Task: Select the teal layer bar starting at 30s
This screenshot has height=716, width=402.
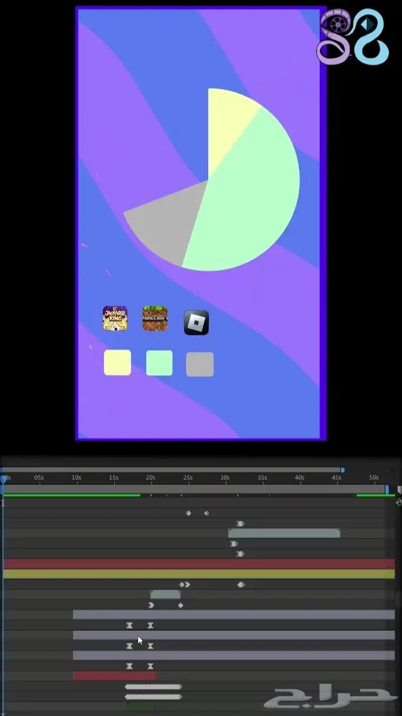Action: (284, 533)
